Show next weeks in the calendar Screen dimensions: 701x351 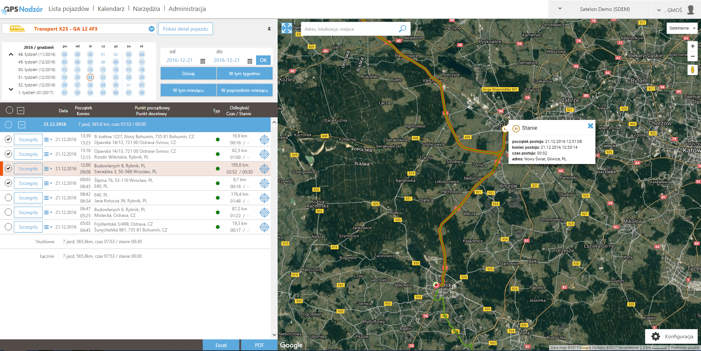tap(11, 89)
